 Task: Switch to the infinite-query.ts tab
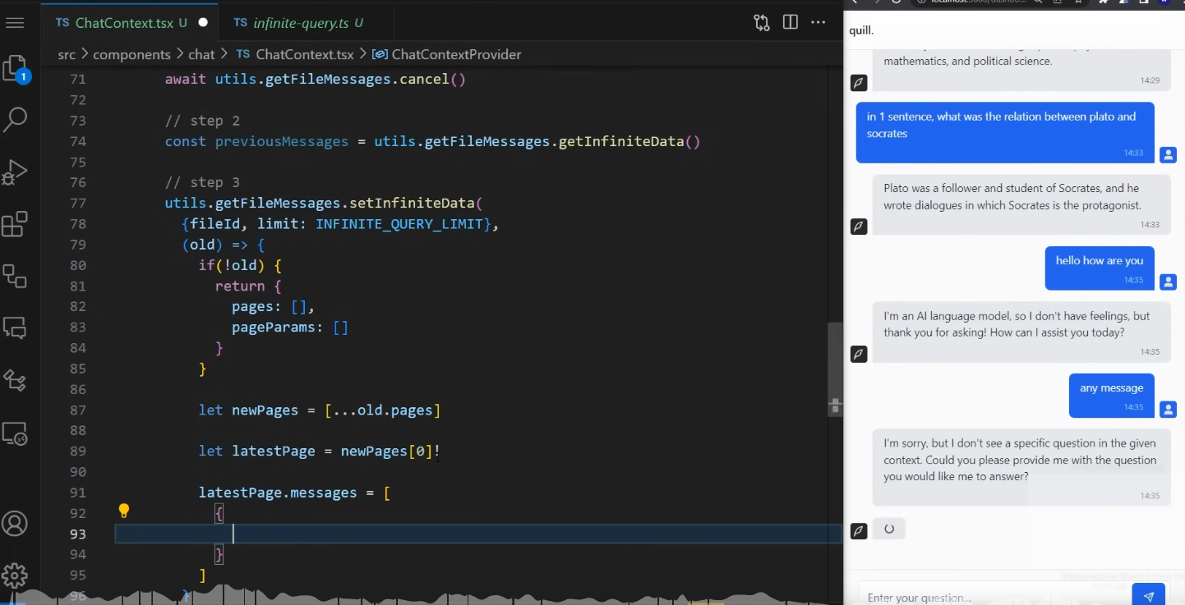point(301,23)
